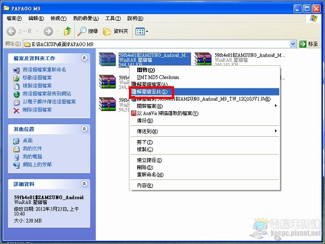Choose 建立捷徑(S) menu entry

tap(204, 160)
